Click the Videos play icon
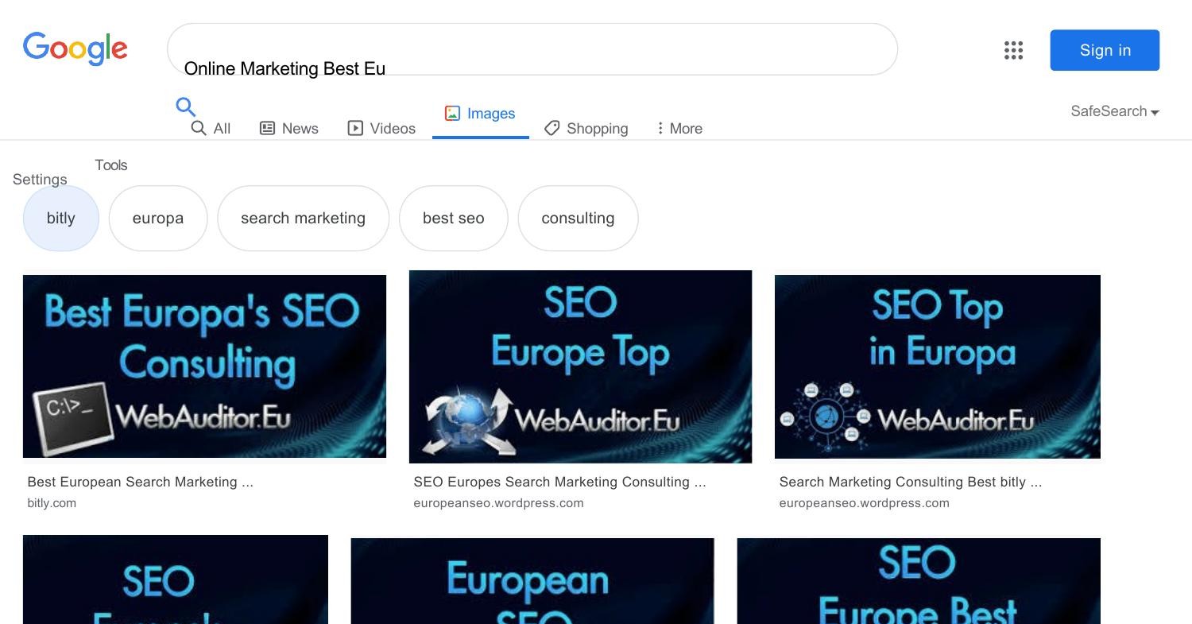1192x624 pixels. [355, 128]
